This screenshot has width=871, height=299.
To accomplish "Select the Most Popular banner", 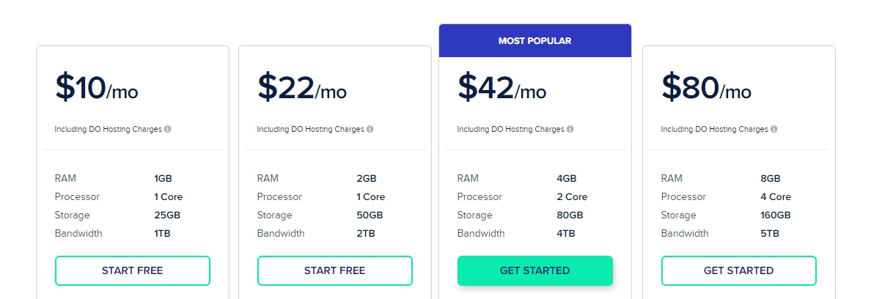I will [535, 40].
